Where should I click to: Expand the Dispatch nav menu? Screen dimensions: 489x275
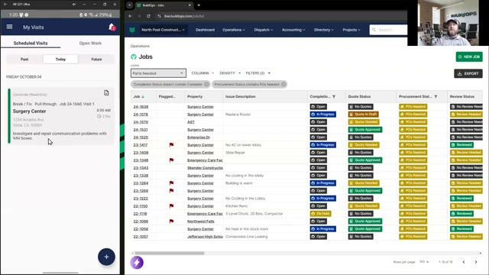pyautogui.click(x=264, y=30)
